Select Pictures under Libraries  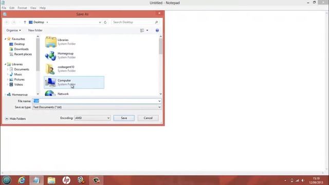click(x=20, y=80)
